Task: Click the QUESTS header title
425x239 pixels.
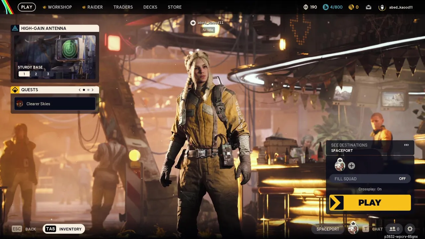Action: (30, 90)
